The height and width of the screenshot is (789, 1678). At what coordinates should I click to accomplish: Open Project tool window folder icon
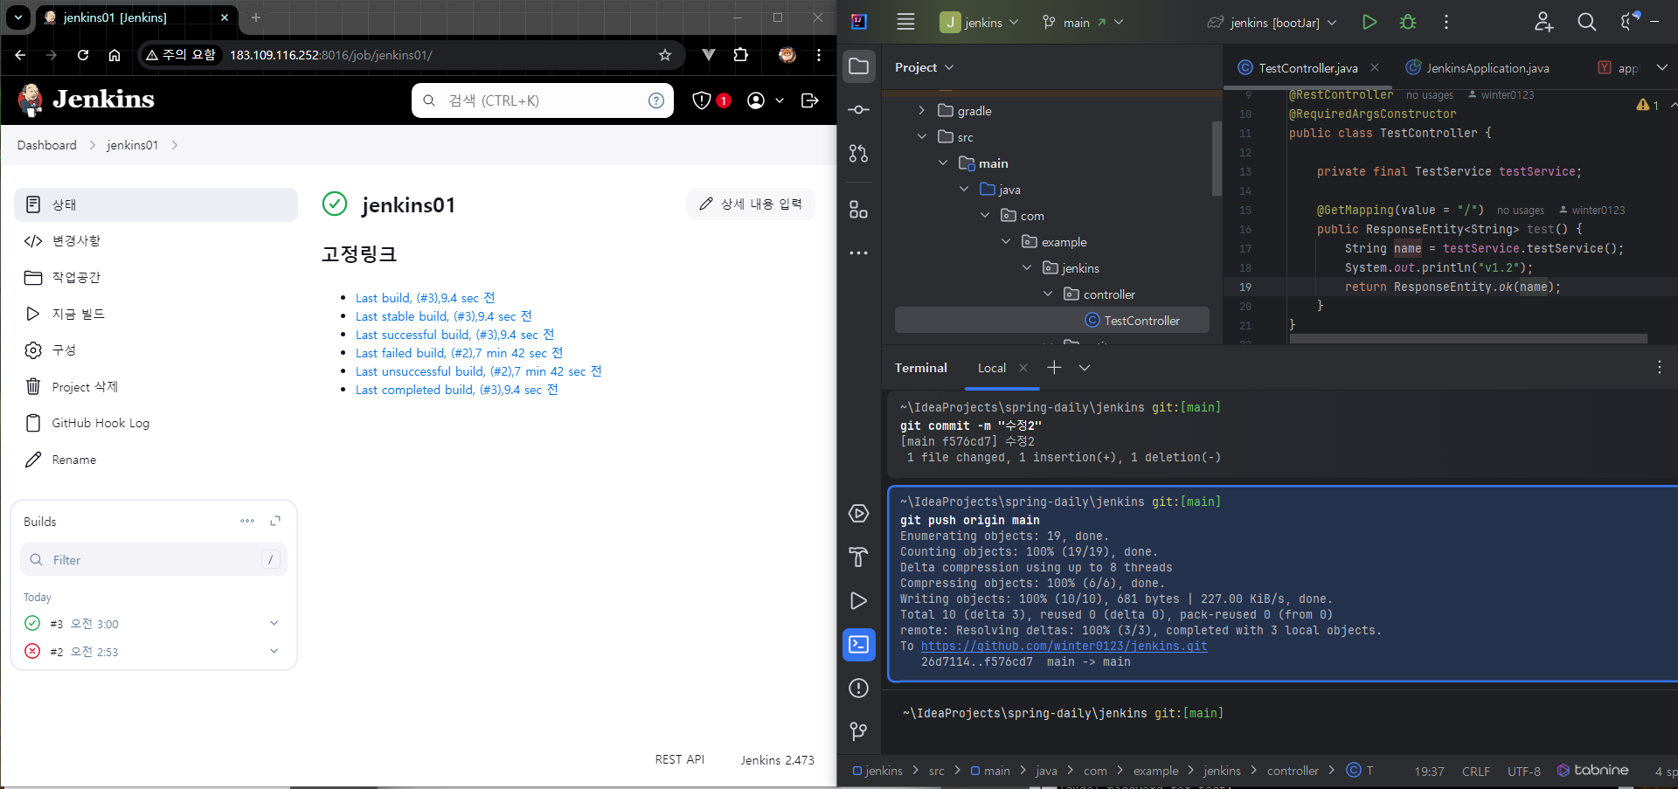[859, 66]
